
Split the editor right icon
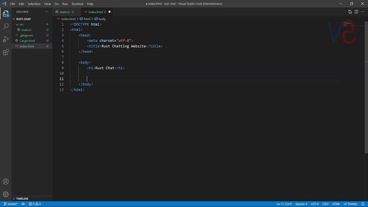[356, 11]
